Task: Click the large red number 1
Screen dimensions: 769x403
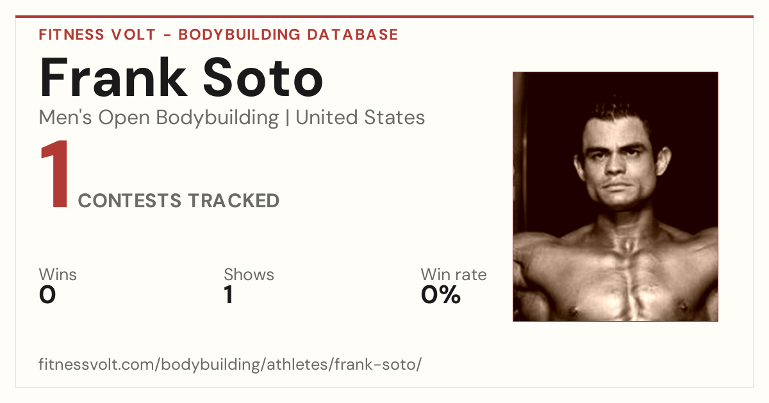Action: click(54, 176)
